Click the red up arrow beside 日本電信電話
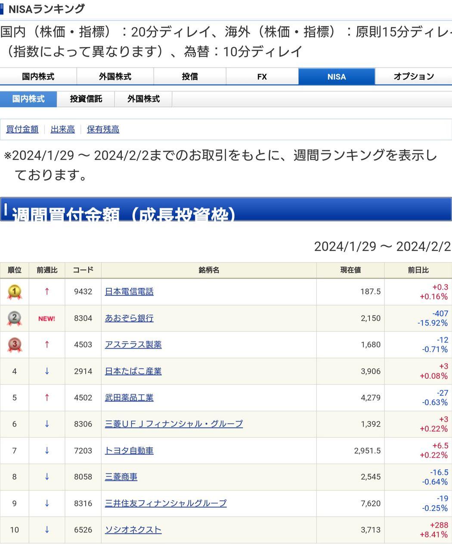Screen dimensions: 452x551 46,291
